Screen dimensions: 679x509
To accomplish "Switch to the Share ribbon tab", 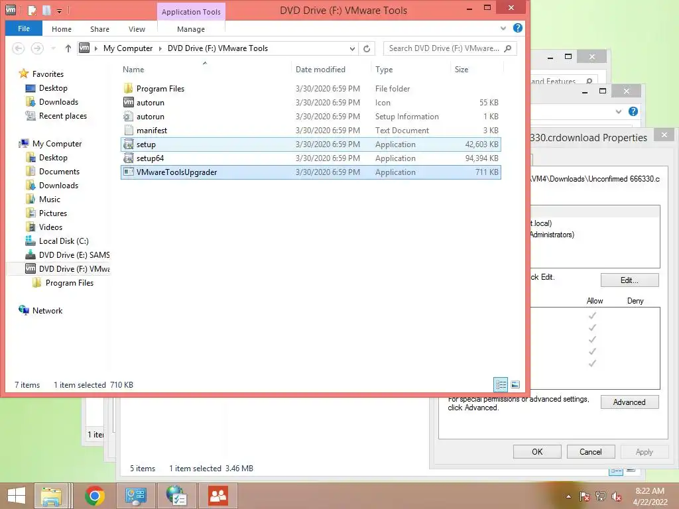I will coord(99,29).
